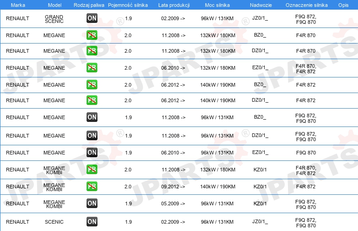Click the Nadwozie column header

[x=261, y=5]
